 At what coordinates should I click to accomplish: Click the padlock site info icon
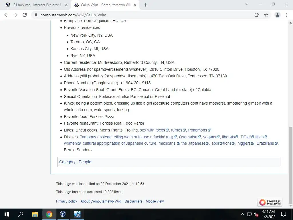coord(36,15)
